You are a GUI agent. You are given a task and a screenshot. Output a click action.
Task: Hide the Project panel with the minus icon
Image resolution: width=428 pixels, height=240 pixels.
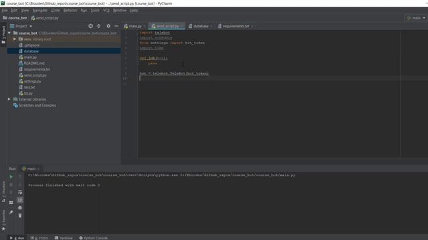116,26
